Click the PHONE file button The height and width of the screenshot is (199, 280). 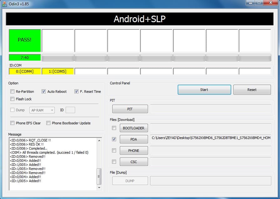pos(134,151)
